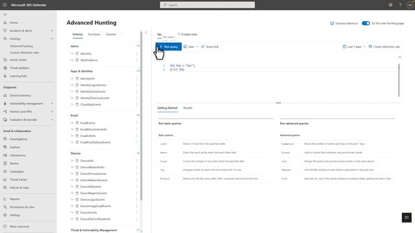Viewport: 415px width, 233px height.
Task: Open Last 7 days time range dropdown
Action: tap(354, 47)
